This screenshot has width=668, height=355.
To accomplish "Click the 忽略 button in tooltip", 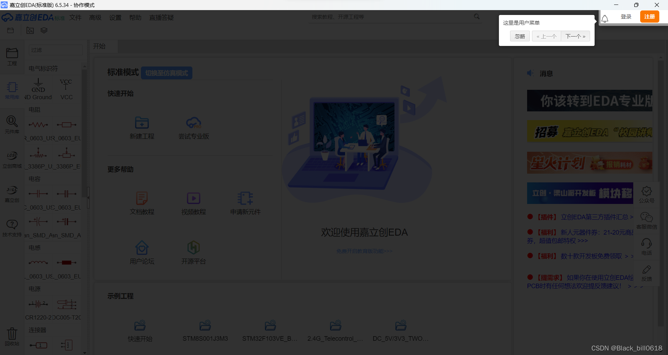I will [x=520, y=36].
